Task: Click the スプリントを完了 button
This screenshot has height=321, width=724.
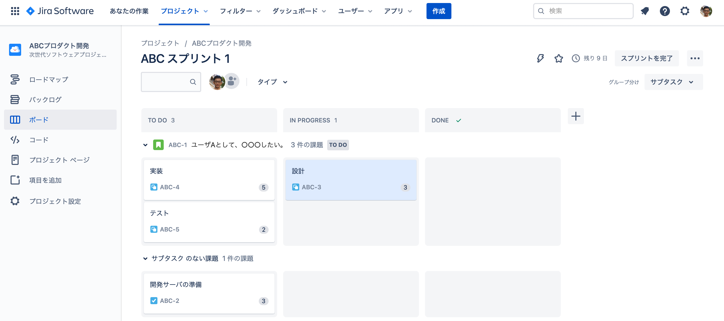Action: tap(647, 58)
